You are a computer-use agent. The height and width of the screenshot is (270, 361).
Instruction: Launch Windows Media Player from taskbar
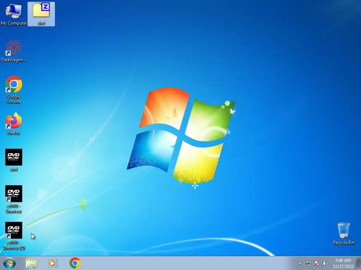pos(53,263)
